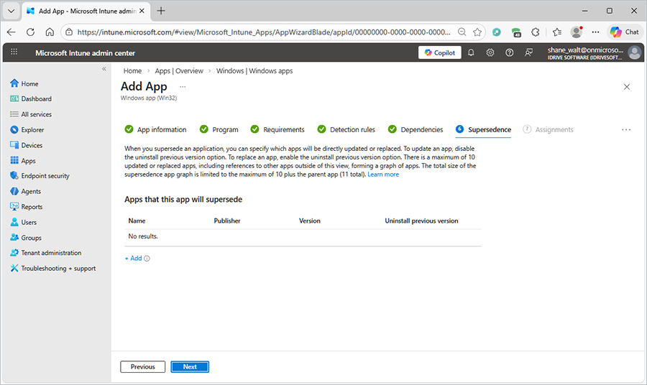
Task: Add an app to supersede
Action: [x=134, y=259]
